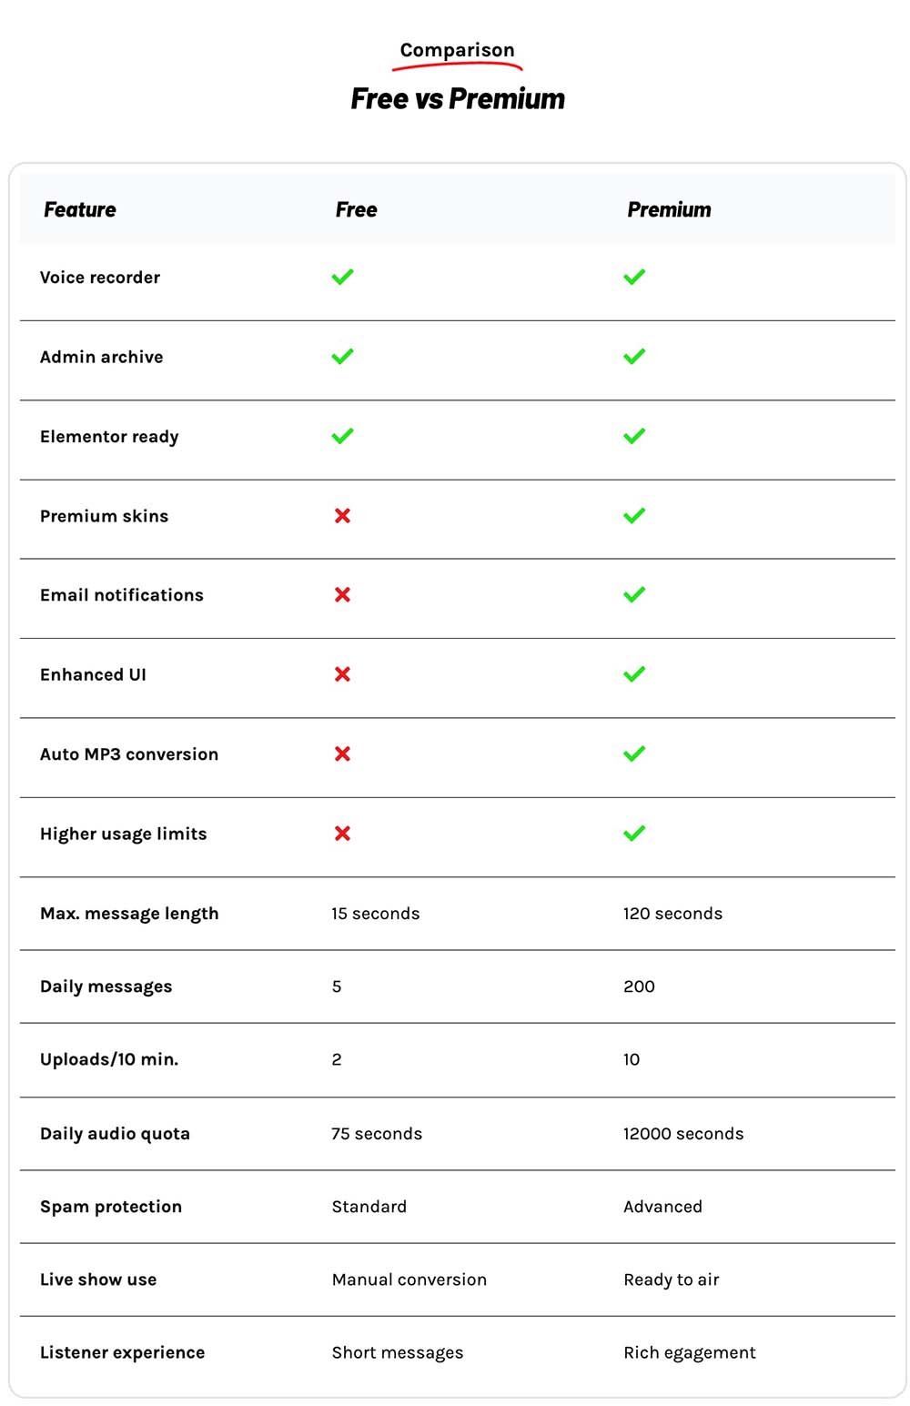Click the Spam protection Advanced value
910x1406 pixels.
point(662,1207)
